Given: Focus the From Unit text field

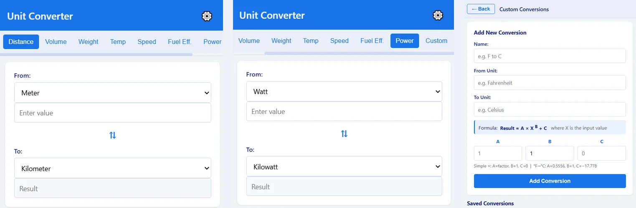Looking at the screenshot, I should click(x=550, y=83).
